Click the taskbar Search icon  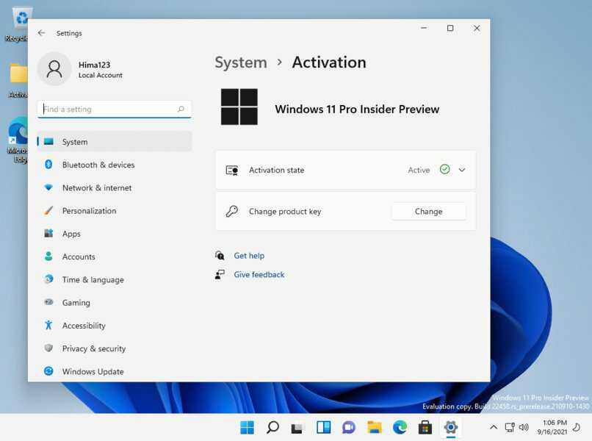coord(272,427)
